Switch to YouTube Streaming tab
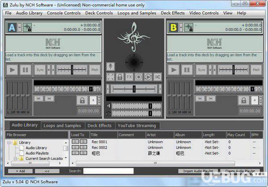This screenshot has width=268, height=187. (x=137, y=126)
